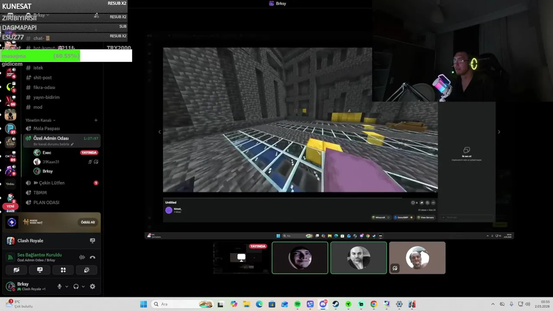553x311 pixels.
Task: Open the weather widget on the taskbar
Action: point(19,304)
